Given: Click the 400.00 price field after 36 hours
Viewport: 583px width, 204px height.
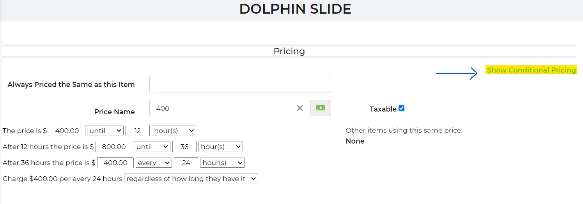Looking at the screenshot, I should coord(115,163).
